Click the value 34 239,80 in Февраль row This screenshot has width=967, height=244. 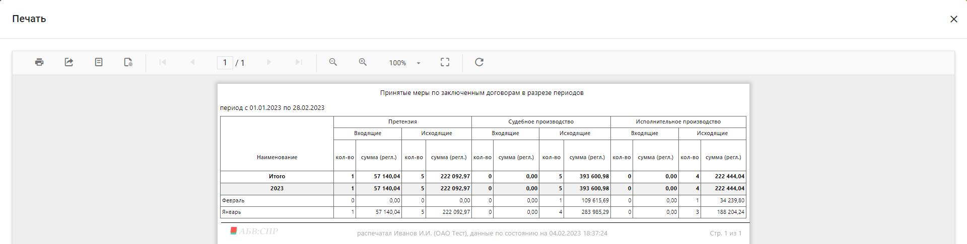[x=732, y=200]
